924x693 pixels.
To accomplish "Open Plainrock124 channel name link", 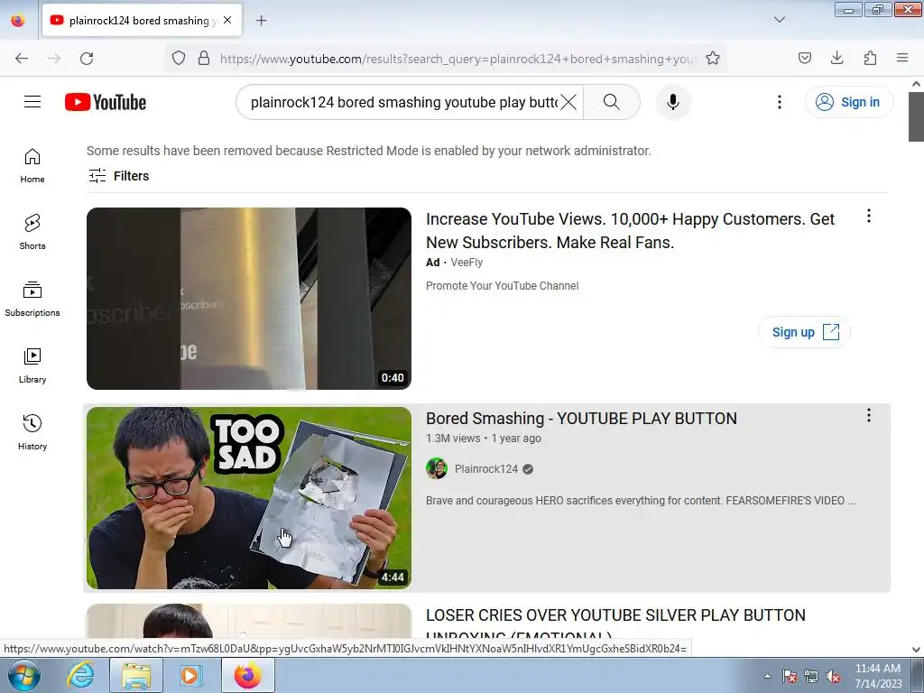I will [x=486, y=469].
